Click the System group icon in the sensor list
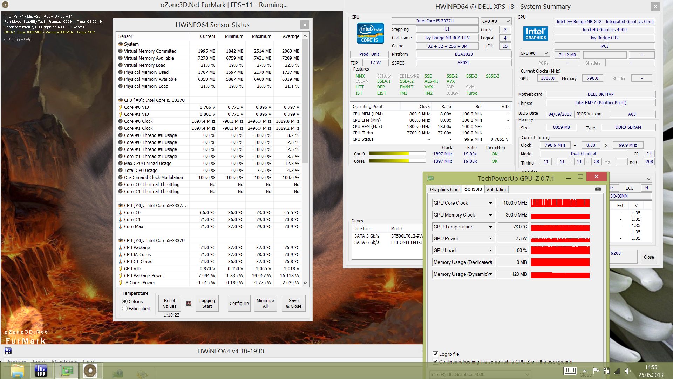The width and height of the screenshot is (673, 379). (121, 44)
